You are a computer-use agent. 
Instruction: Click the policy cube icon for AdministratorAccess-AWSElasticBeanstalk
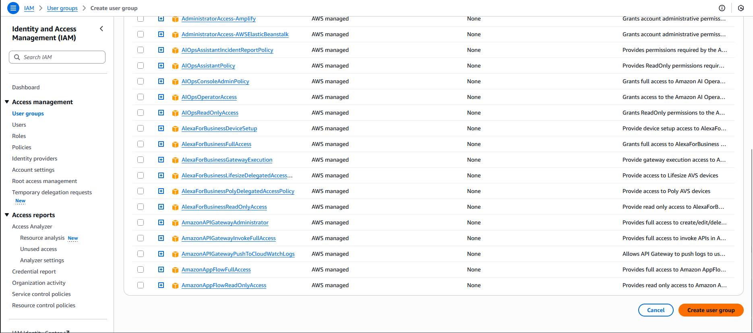coord(175,35)
